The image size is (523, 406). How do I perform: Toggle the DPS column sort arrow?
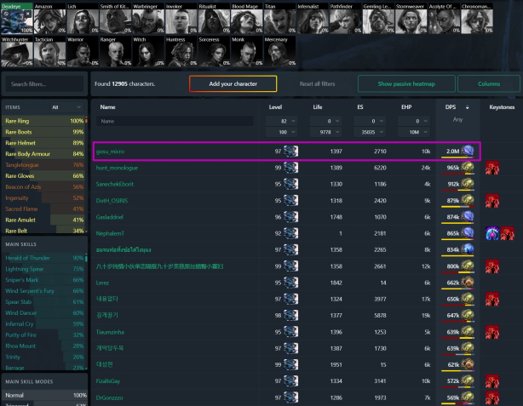[x=468, y=107]
